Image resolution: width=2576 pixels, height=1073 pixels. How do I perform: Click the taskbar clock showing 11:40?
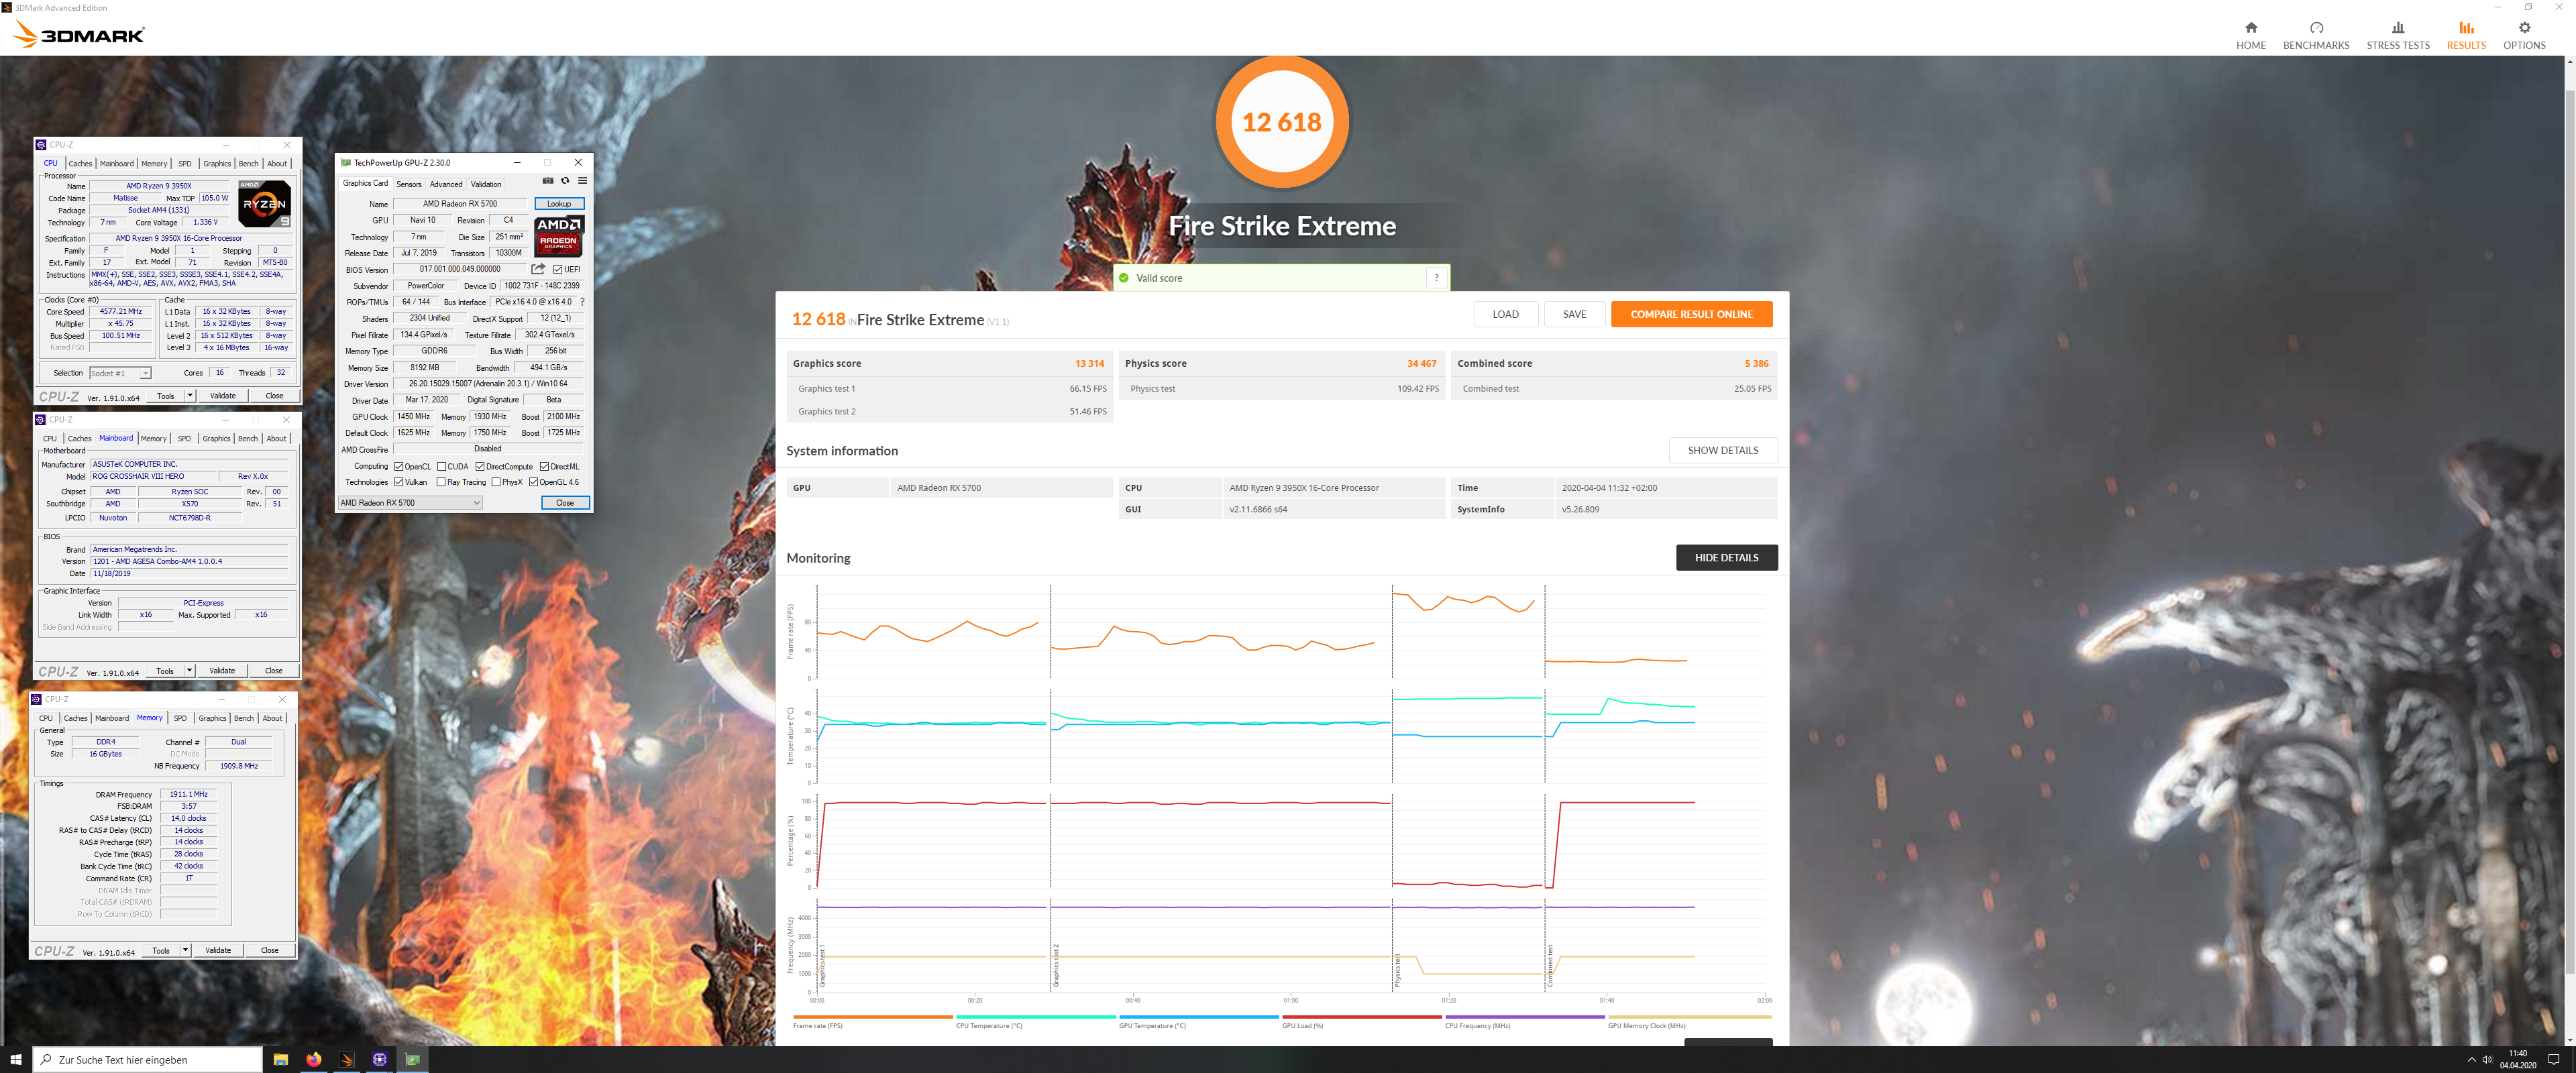click(x=2518, y=1059)
